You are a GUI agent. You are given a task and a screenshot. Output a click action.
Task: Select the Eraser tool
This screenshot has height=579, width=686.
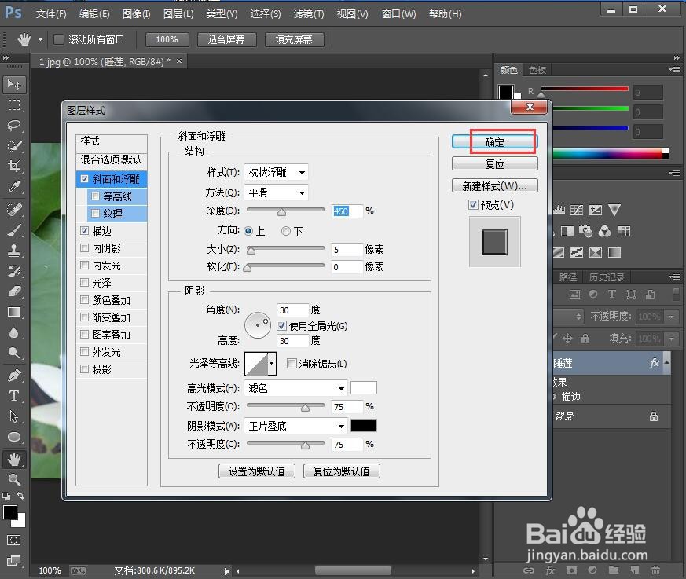[x=14, y=291]
